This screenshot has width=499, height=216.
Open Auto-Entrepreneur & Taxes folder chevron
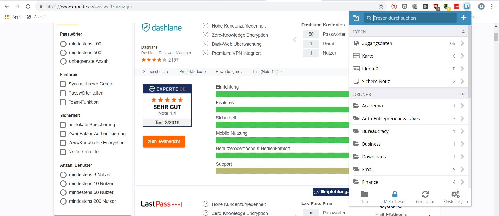(462, 118)
